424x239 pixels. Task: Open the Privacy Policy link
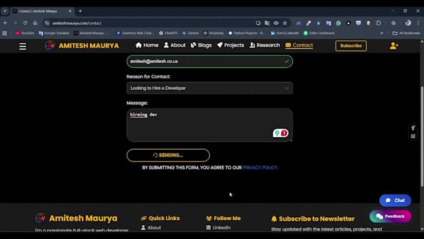pyautogui.click(x=260, y=167)
